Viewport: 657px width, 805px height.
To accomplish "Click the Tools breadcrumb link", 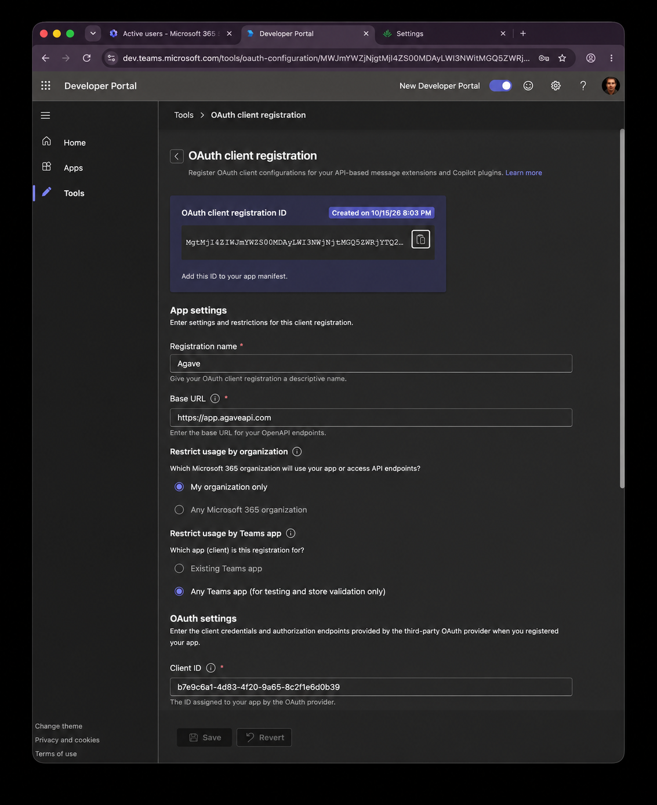I will pos(184,115).
